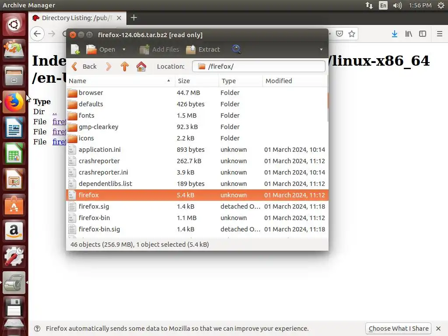Click Choose What I Share button
This screenshot has width=448, height=336.
399,329
